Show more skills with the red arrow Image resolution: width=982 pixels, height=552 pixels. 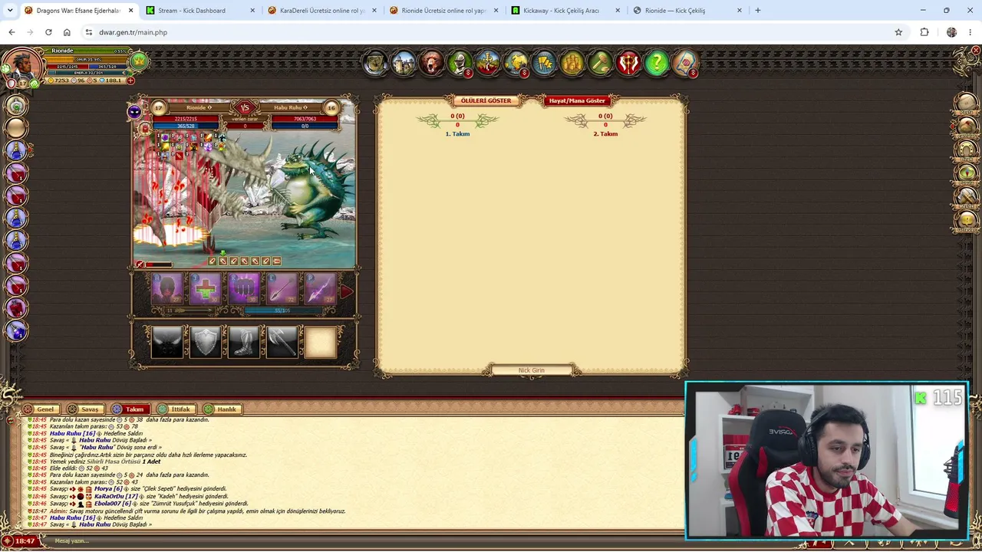click(x=346, y=291)
